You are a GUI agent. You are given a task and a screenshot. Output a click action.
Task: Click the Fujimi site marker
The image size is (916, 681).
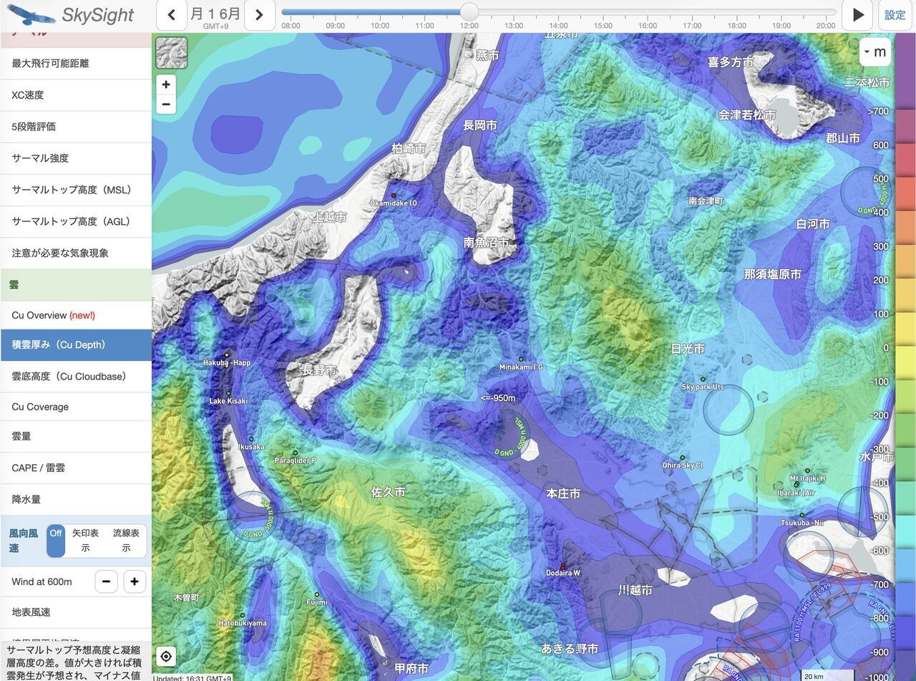317,594
